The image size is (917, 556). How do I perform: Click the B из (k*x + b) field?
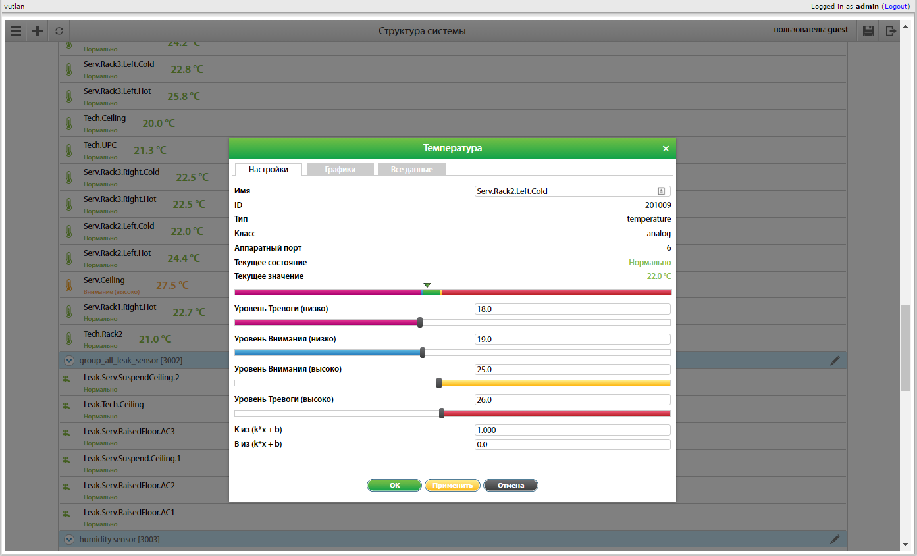pos(573,444)
